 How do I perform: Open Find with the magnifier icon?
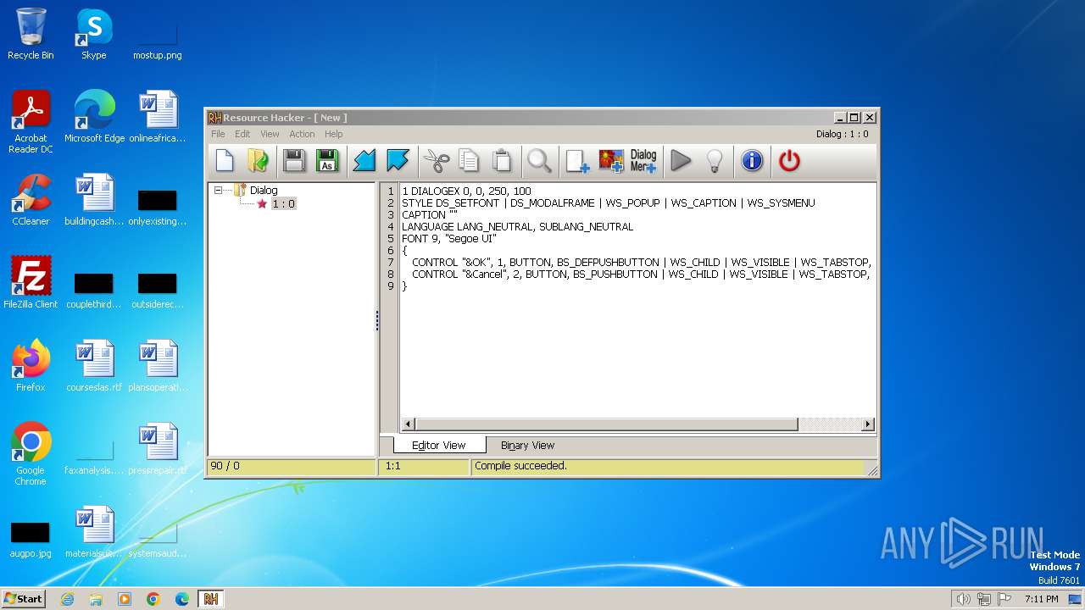pyautogui.click(x=539, y=160)
